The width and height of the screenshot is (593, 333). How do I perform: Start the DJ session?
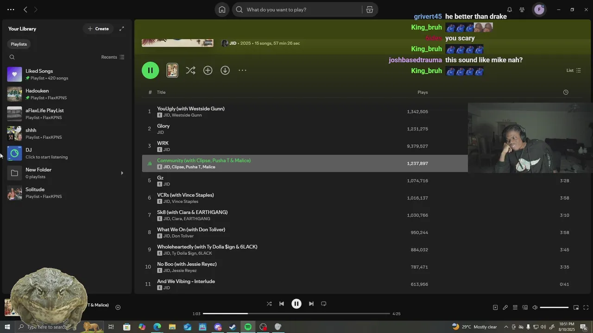pyautogui.click(x=66, y=154)
